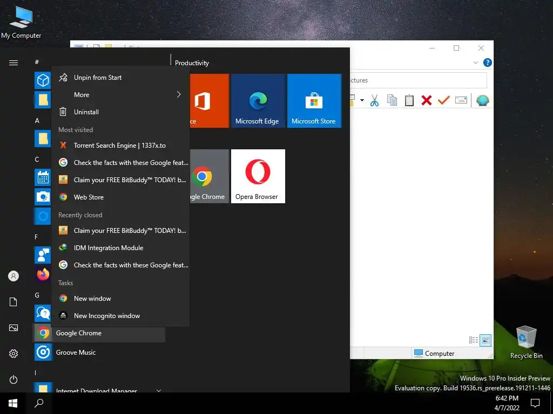Open Check the facts under Most visited
Screen dimensions: 553x414
click(120, 163)
